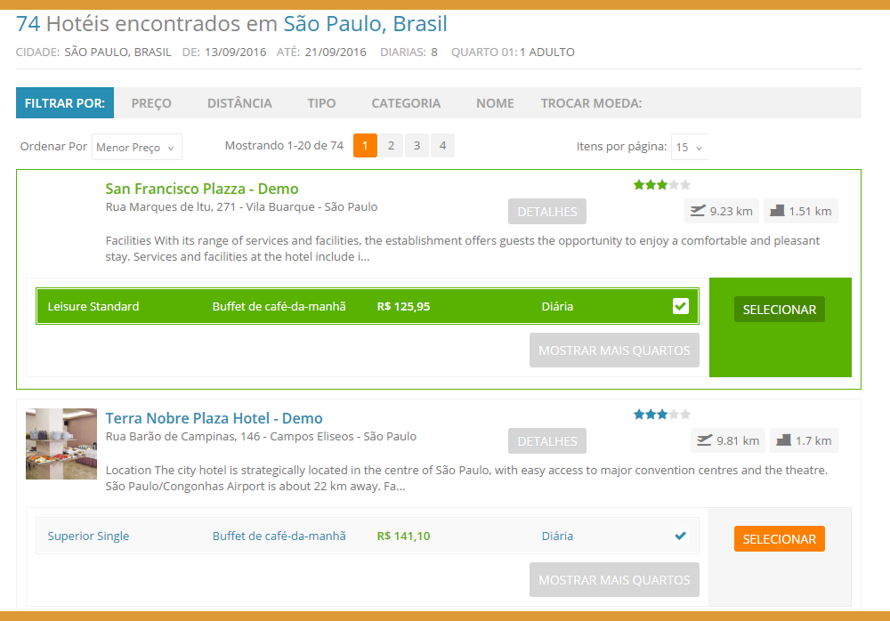This screenshot has width=890, height=621.
Task: Click airplane icon next to 9.81 km
Action: pos(704,440)
